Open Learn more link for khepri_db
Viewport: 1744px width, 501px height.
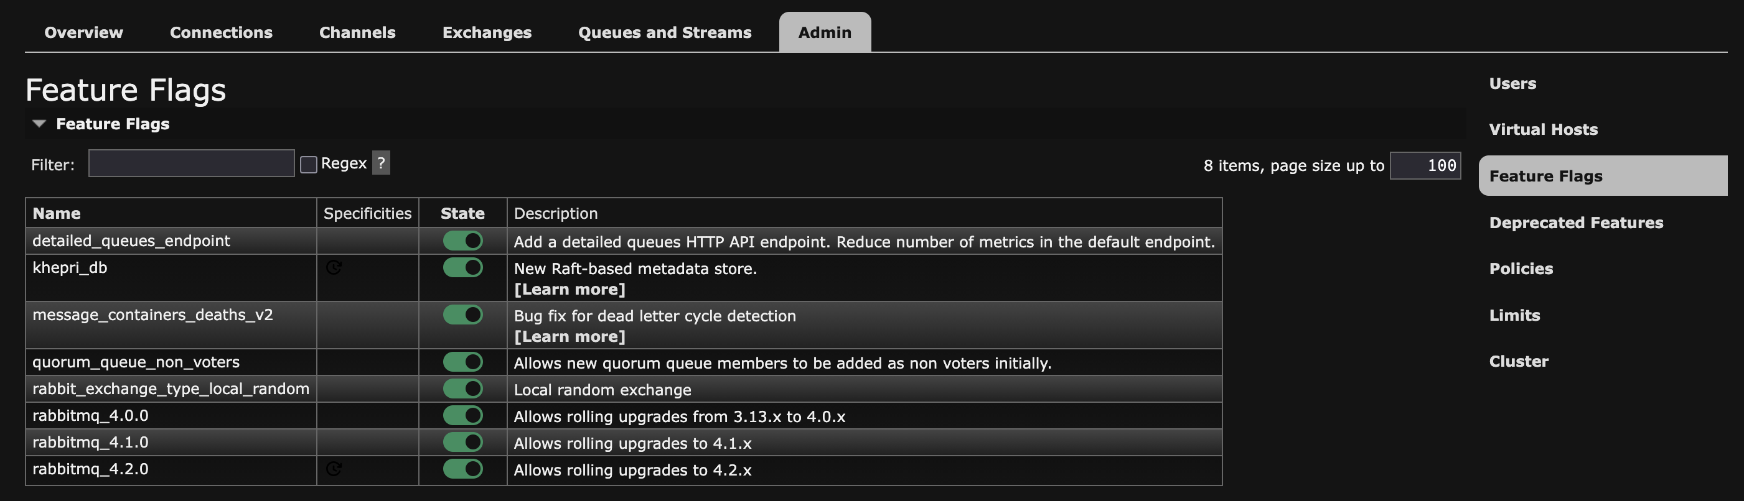(570, 290)
